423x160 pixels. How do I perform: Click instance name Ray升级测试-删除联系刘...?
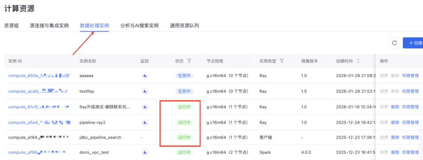(105, 107)
